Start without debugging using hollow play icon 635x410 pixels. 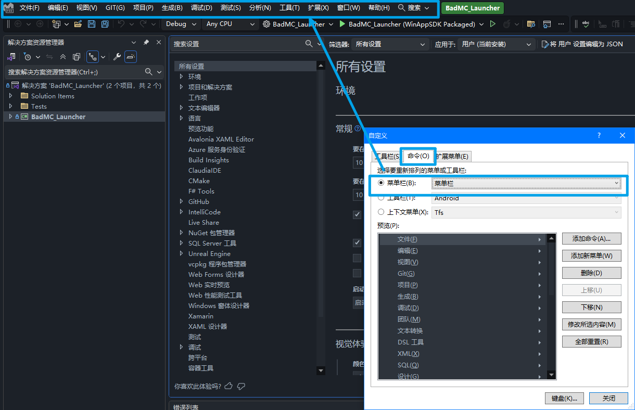tap(492, 24)
